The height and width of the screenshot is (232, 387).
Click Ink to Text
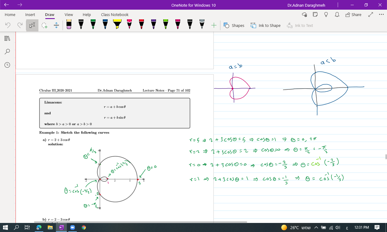(300, 25)
